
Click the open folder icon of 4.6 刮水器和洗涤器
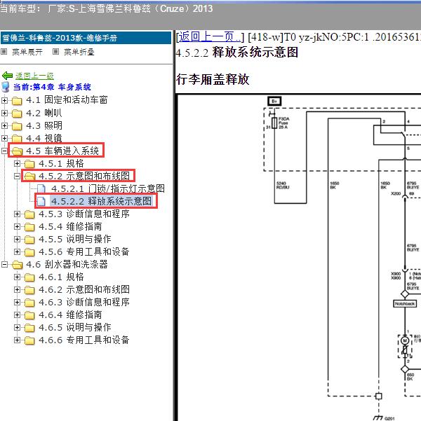pos(17,265)
